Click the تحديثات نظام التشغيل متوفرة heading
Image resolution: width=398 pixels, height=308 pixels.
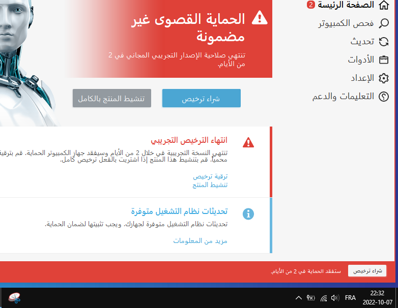tap(179, 211)
